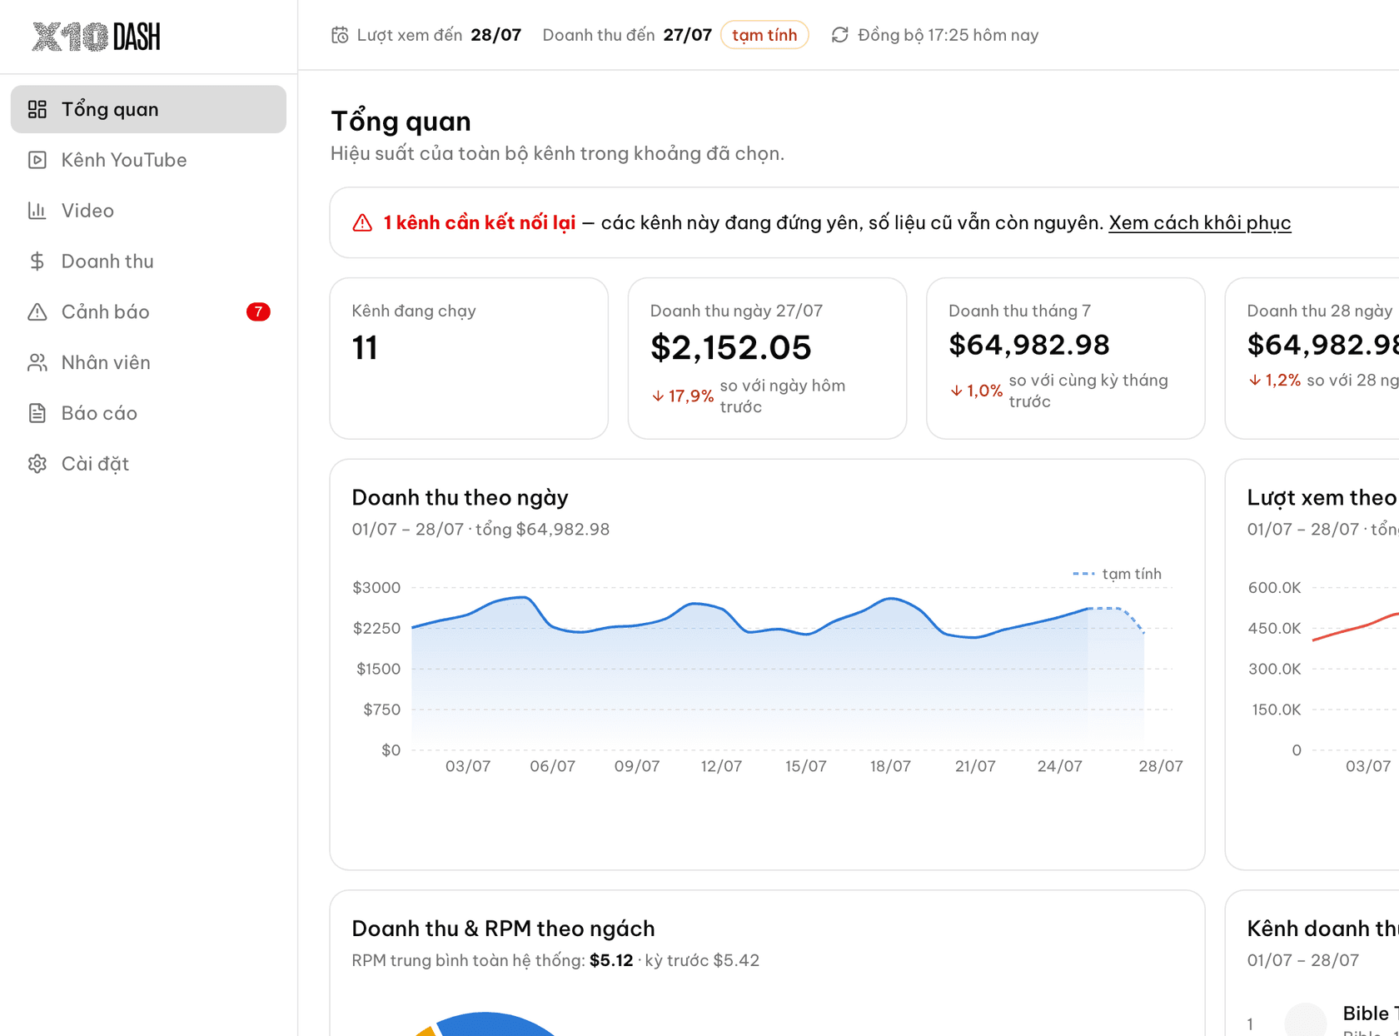The width and height of the screenshot is (1399, 1036).
Task: Click the Tổng quan grid icon
Action: click(x=37, y=109)
